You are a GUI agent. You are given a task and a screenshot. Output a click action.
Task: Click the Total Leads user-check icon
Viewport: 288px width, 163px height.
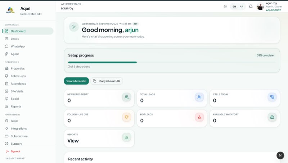(x=199, y=97)
